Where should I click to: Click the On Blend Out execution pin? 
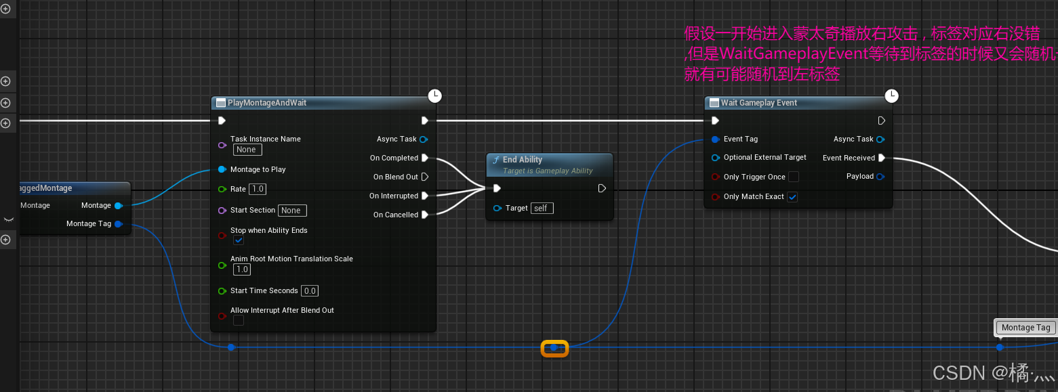point(425,177)
